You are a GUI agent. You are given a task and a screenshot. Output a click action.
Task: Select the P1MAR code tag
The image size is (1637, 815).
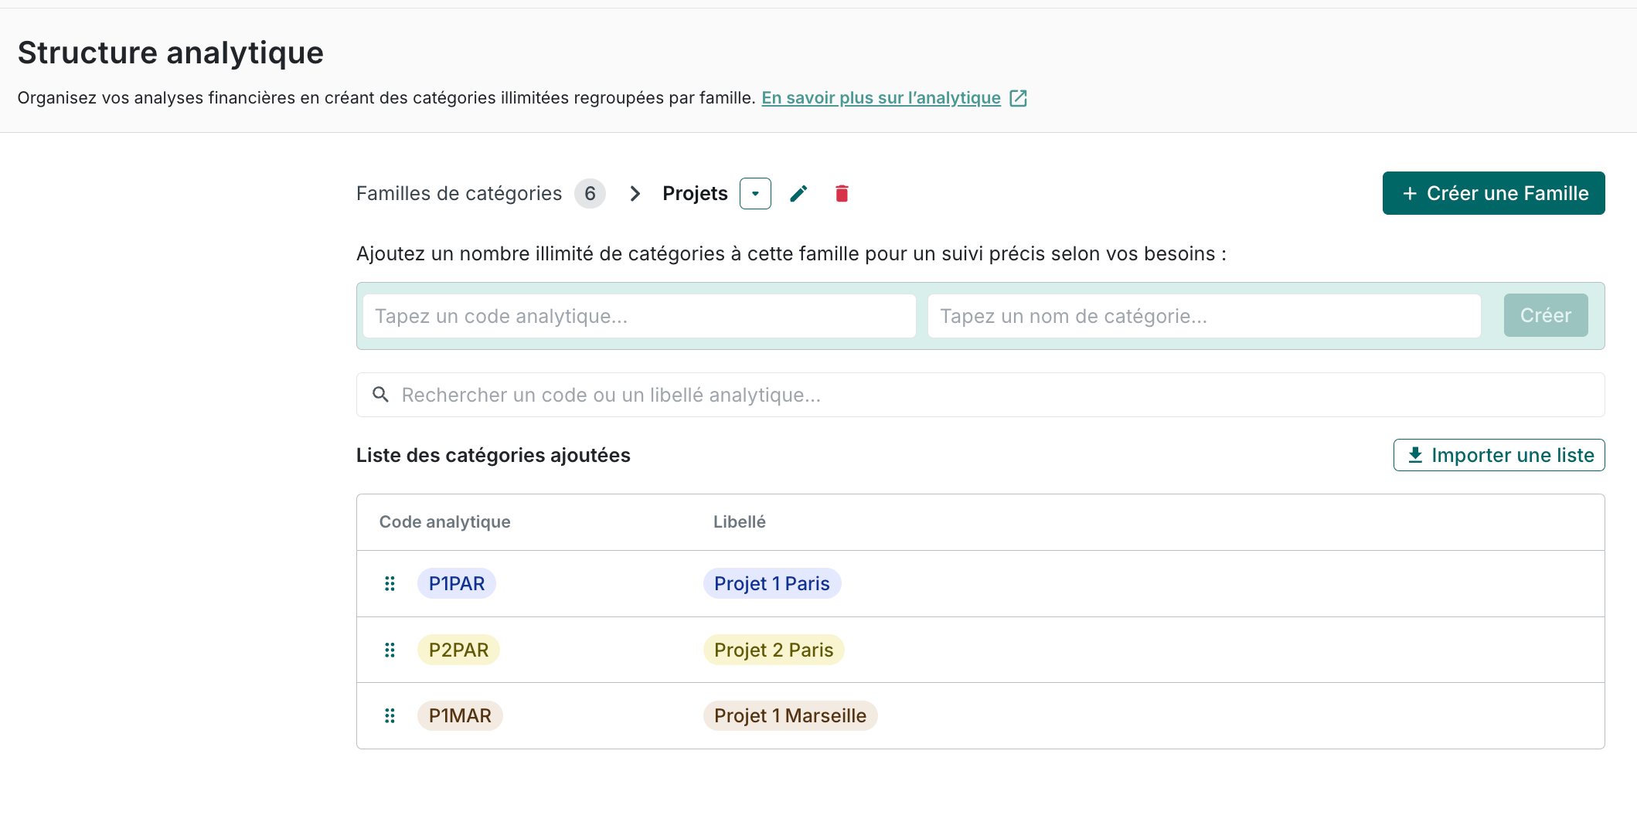click(460, 715)
